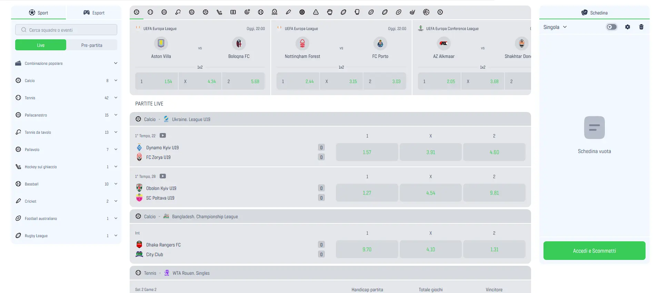
Task: Pick Aston Villa win odds 1.54
Action: point(157,81)
